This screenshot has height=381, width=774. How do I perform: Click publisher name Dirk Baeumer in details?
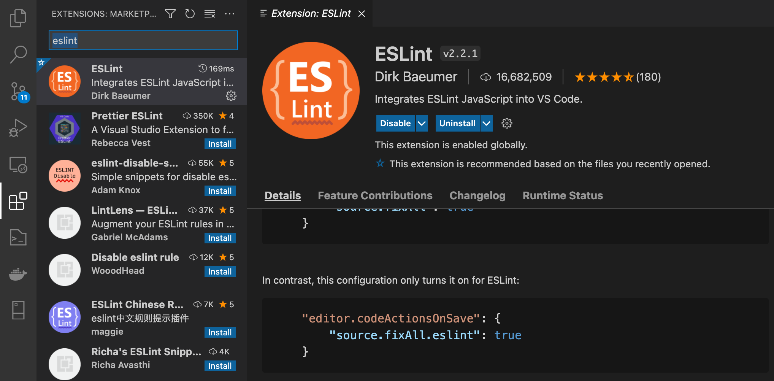[x=416, y=77]
